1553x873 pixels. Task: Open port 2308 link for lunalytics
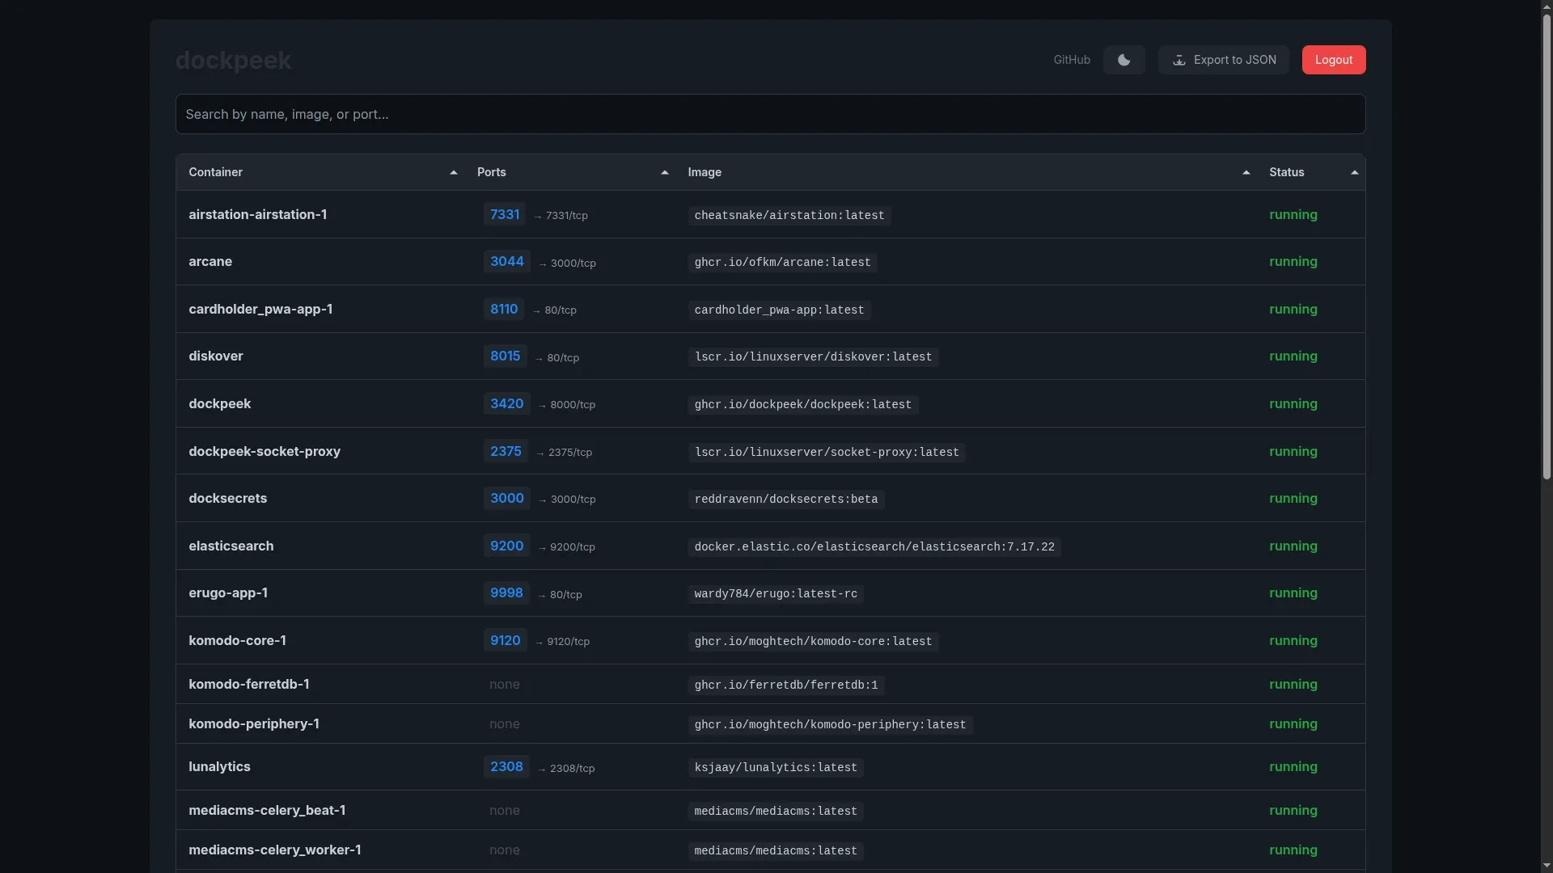(x=506, y=766)
